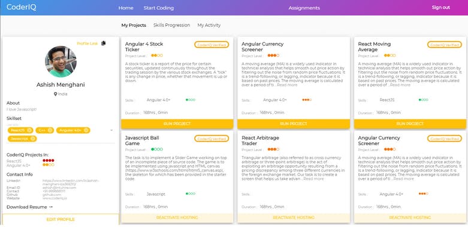Switch to the Skills Progression tab

[x=171, y=25]
